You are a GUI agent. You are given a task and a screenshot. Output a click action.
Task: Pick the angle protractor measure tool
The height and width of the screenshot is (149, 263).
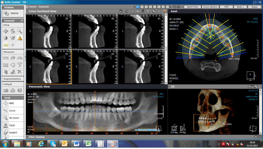pos(20,58)
